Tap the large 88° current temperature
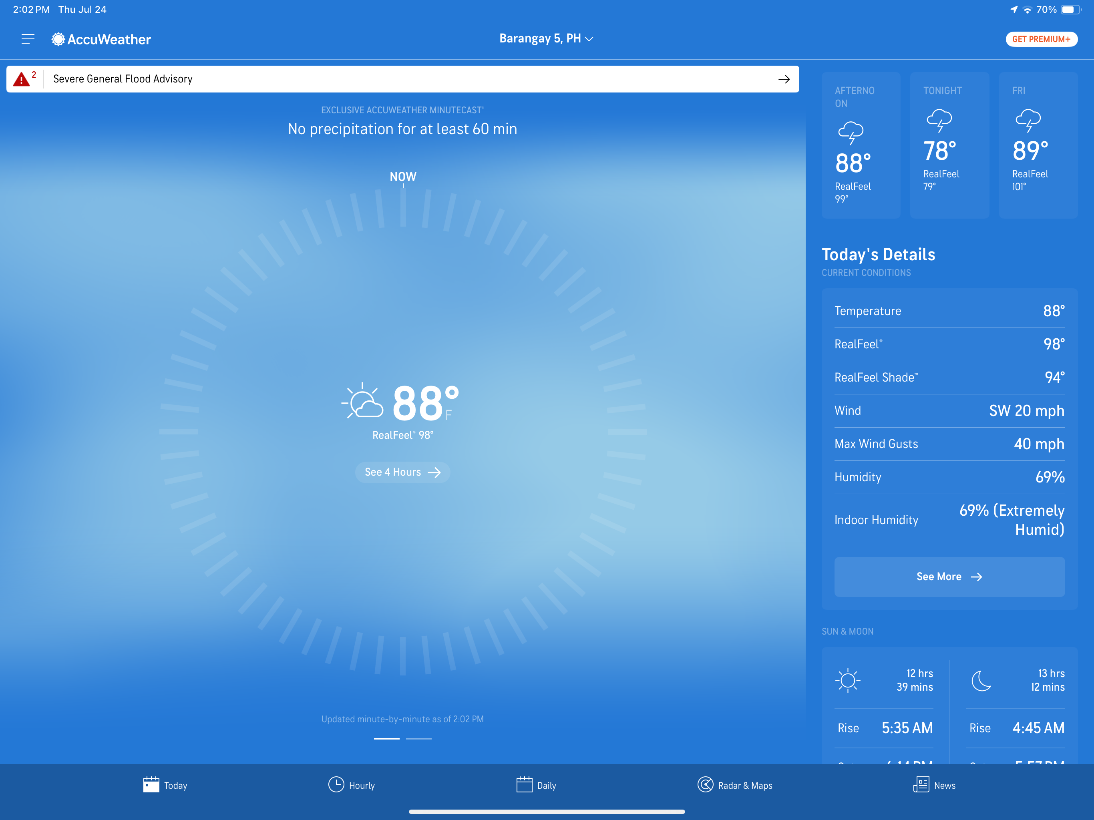Screen dimensions: 1094x820 tap(426, 403)
